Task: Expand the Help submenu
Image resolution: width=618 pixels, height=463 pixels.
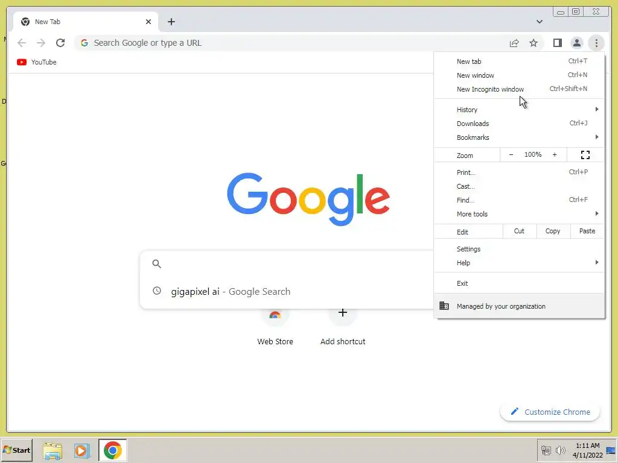Action: [520, 263]
